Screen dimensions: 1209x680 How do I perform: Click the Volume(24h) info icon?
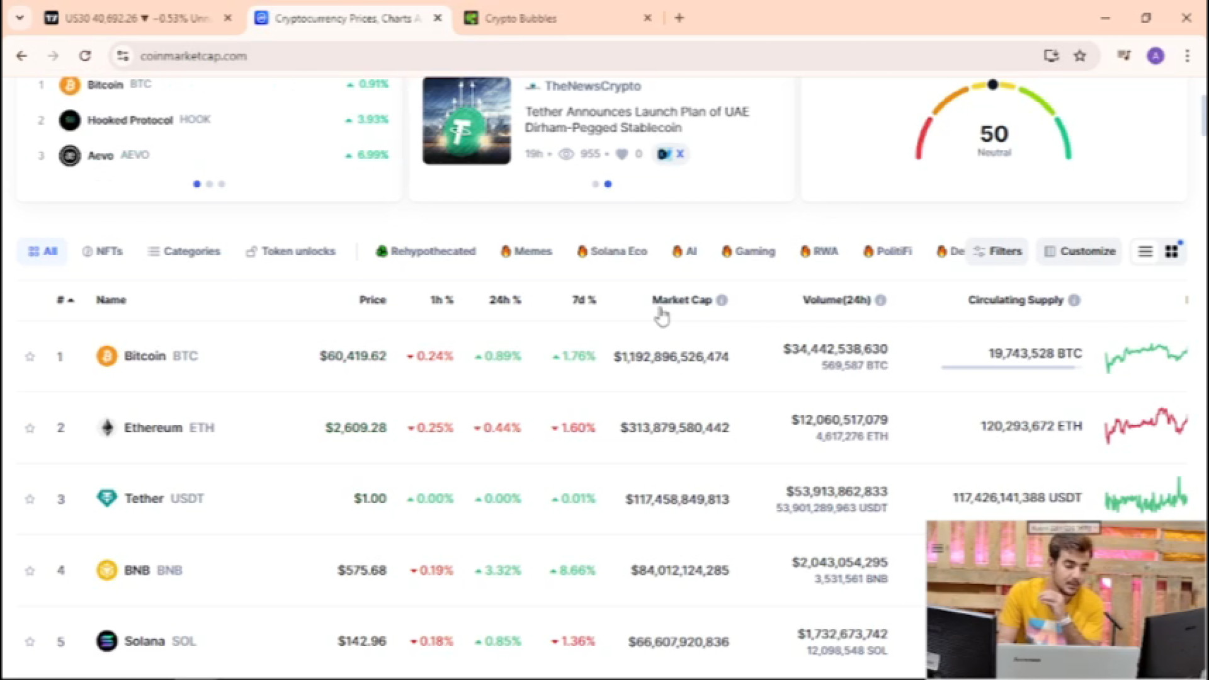[881, 300]
